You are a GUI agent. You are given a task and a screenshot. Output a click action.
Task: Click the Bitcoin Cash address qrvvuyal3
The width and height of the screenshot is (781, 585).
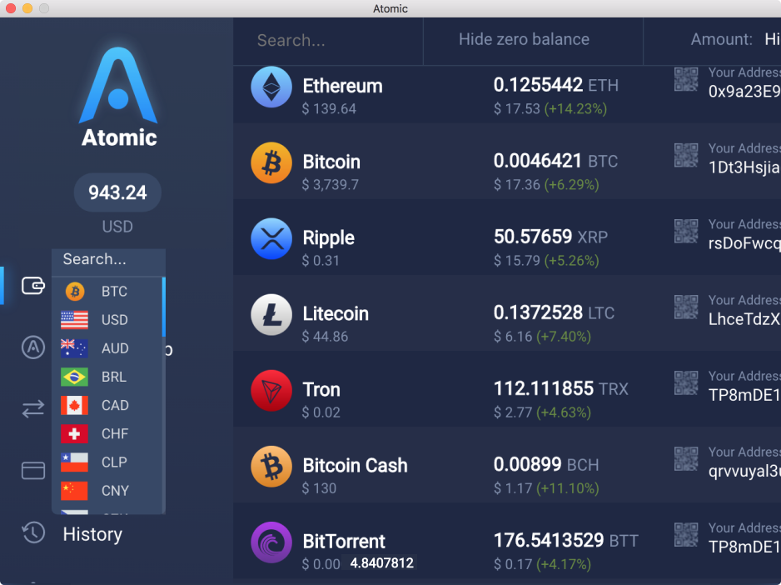(x=744, y=471)
